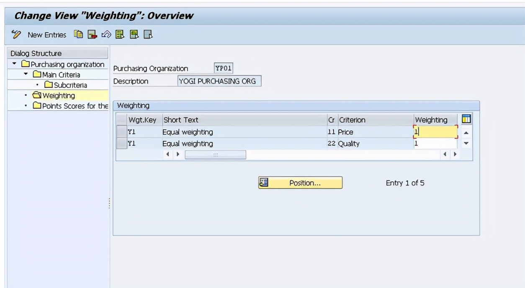Screen dimensions: 525x288
Task: Click the Copy As icon in toolbar
Action: pos(78,35)
